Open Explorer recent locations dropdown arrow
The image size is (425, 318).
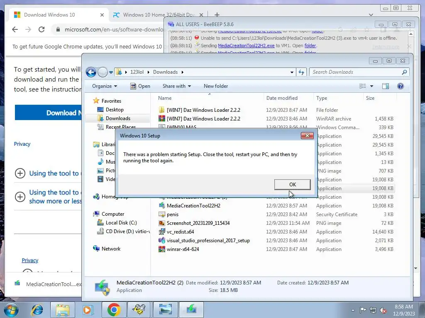[111, 72]
